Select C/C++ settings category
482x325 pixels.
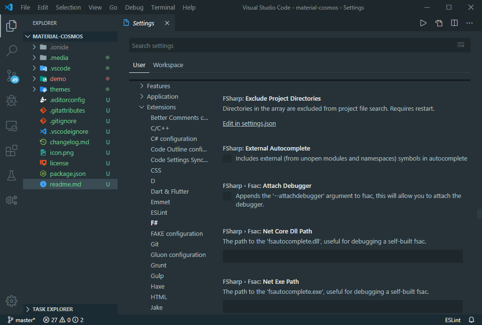click(160, 128)
